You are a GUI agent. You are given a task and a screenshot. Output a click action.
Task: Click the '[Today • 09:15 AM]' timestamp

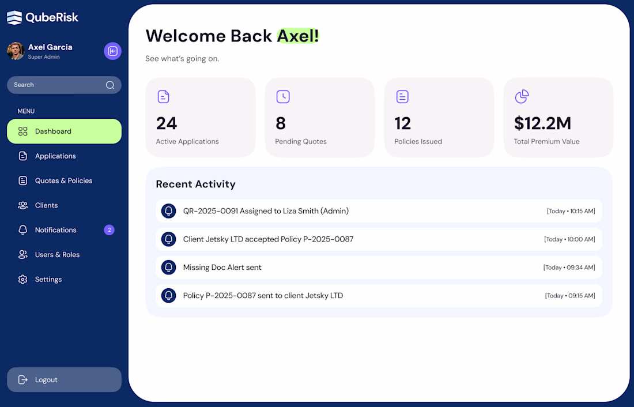tap(570, 296)
